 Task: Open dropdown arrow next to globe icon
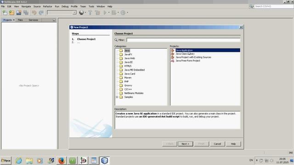(85, 12)
